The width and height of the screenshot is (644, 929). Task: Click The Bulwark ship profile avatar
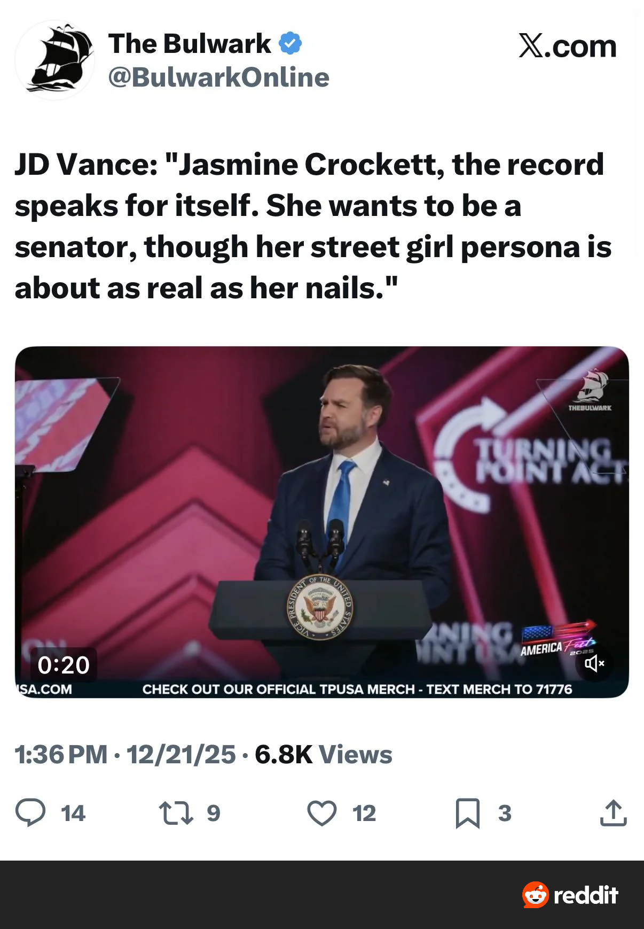tap(55, 60)
